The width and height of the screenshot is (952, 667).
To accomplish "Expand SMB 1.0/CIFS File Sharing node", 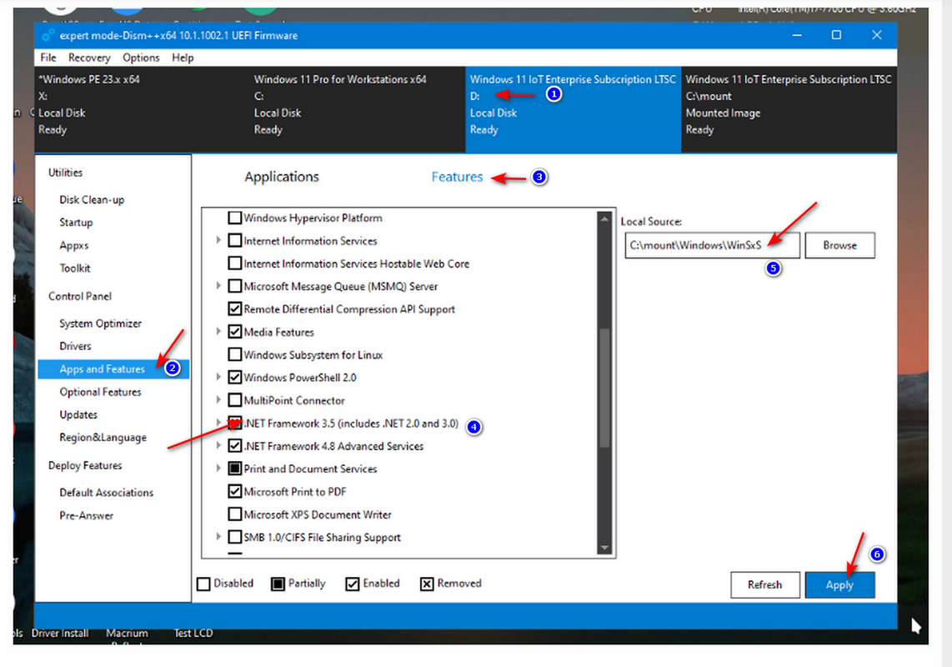I will (218, 537).
